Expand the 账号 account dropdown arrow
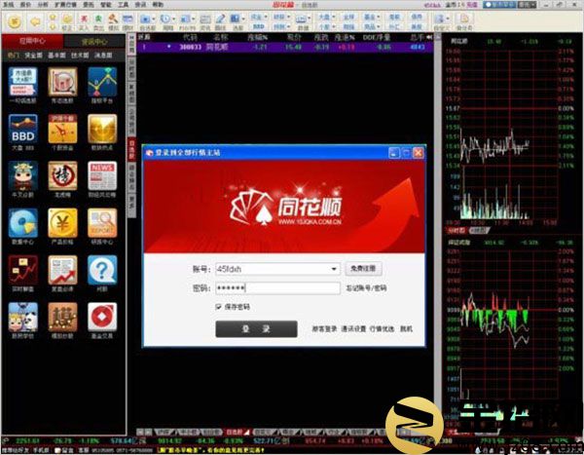584x455 pixels. [334, 269]
